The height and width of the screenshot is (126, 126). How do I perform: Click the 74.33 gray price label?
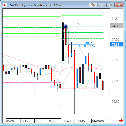[117, 26]
